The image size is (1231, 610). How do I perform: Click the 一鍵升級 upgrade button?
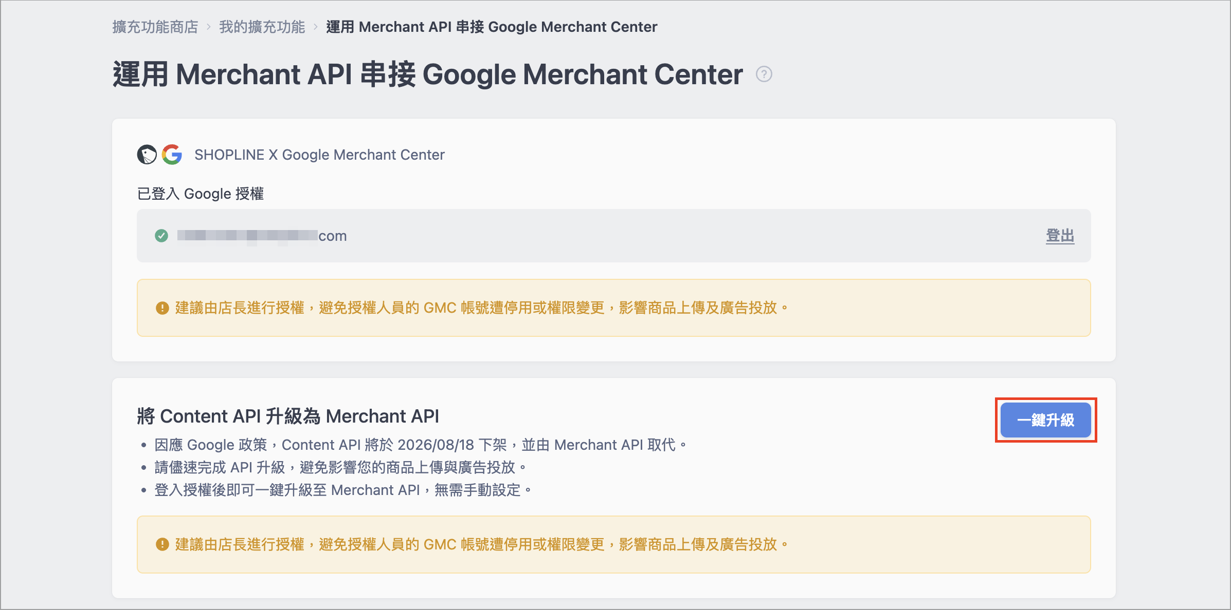point(1046,420)
